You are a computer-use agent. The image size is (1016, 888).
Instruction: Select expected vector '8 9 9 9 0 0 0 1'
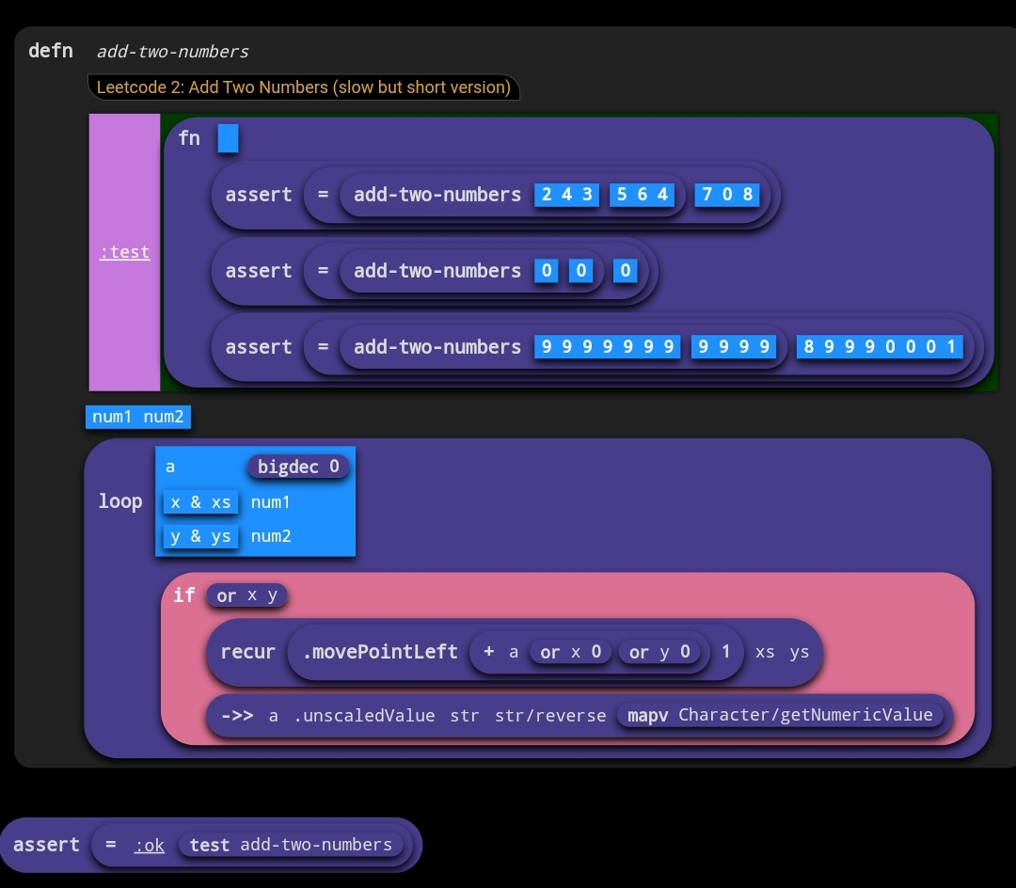[x=880, y=346]
